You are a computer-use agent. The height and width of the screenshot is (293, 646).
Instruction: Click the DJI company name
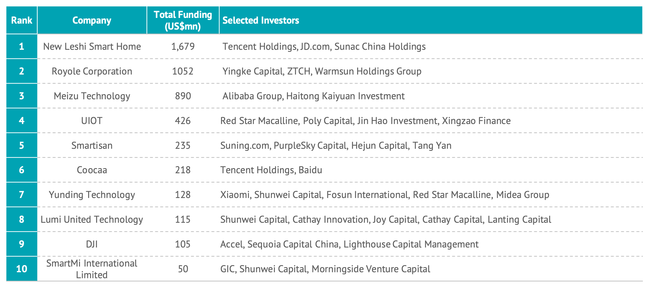coord(92,244)
